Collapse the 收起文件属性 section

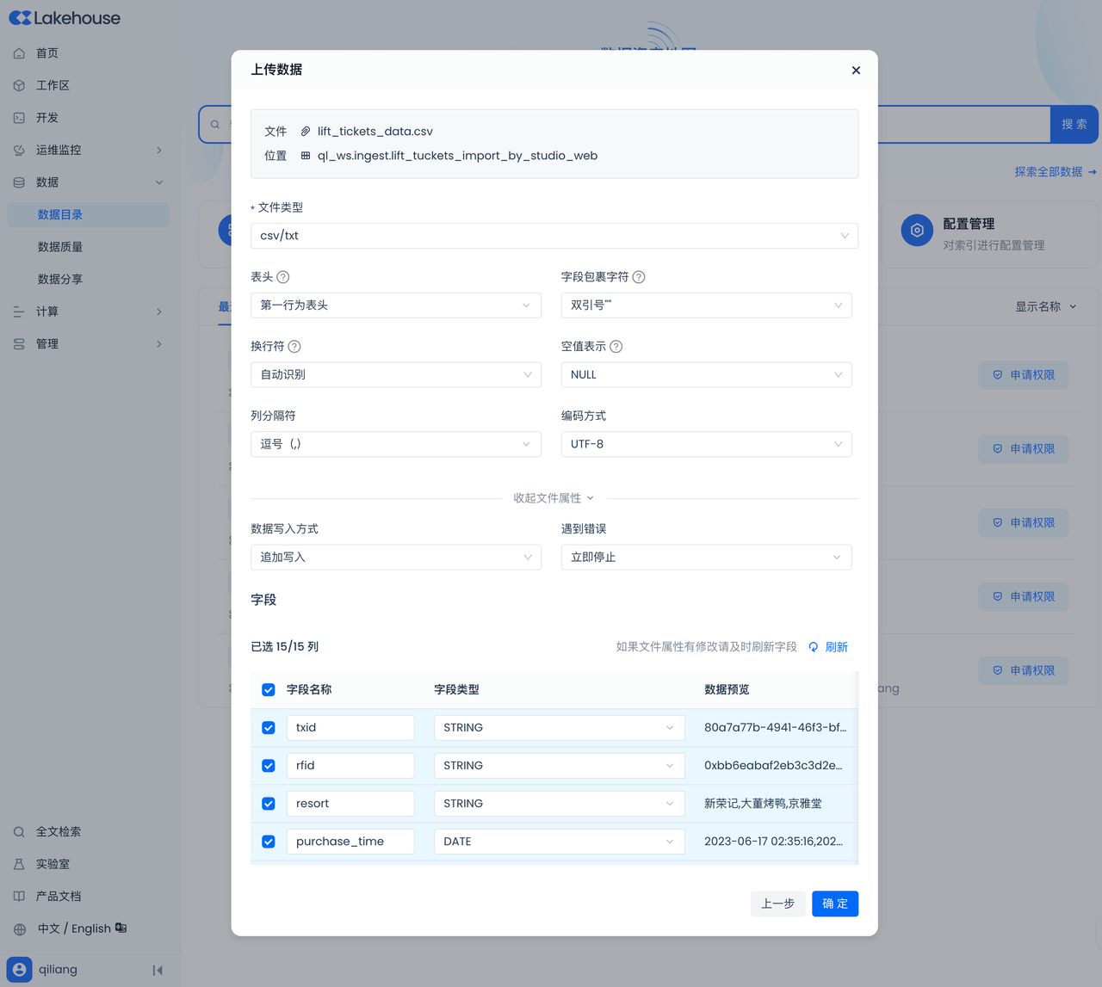(x=554, y=498)
